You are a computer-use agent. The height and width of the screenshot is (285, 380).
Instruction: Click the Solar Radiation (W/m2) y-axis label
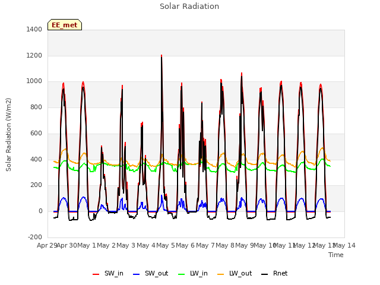[8, 135]
